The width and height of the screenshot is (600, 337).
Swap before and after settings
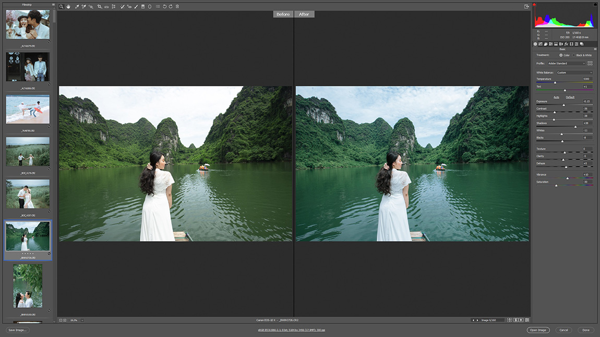click(x=515, y=320)
